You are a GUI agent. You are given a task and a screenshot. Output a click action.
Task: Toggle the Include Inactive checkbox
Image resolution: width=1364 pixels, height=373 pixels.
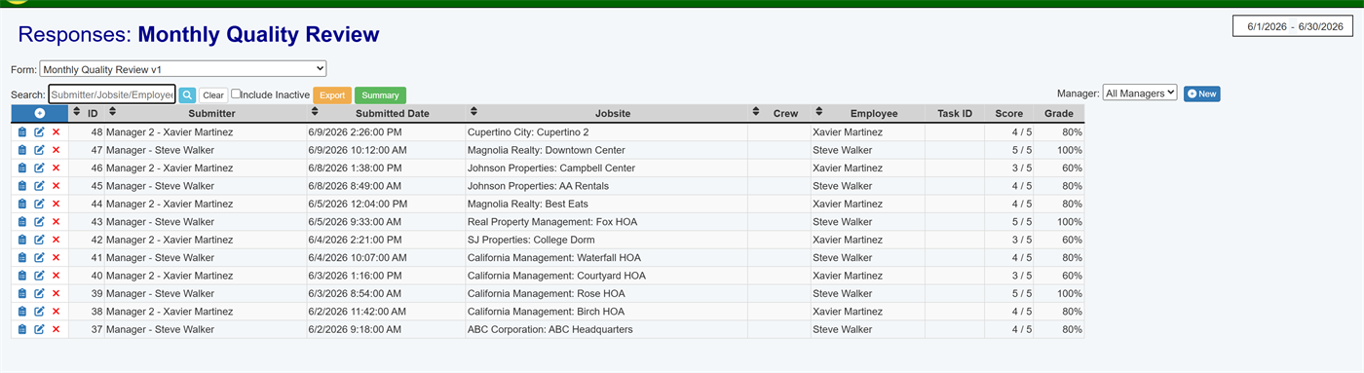236,94
